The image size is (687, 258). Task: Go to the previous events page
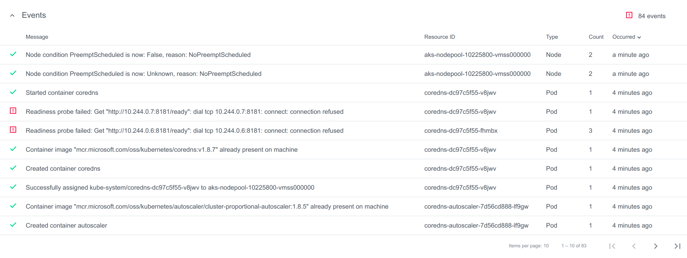[634, 246]
